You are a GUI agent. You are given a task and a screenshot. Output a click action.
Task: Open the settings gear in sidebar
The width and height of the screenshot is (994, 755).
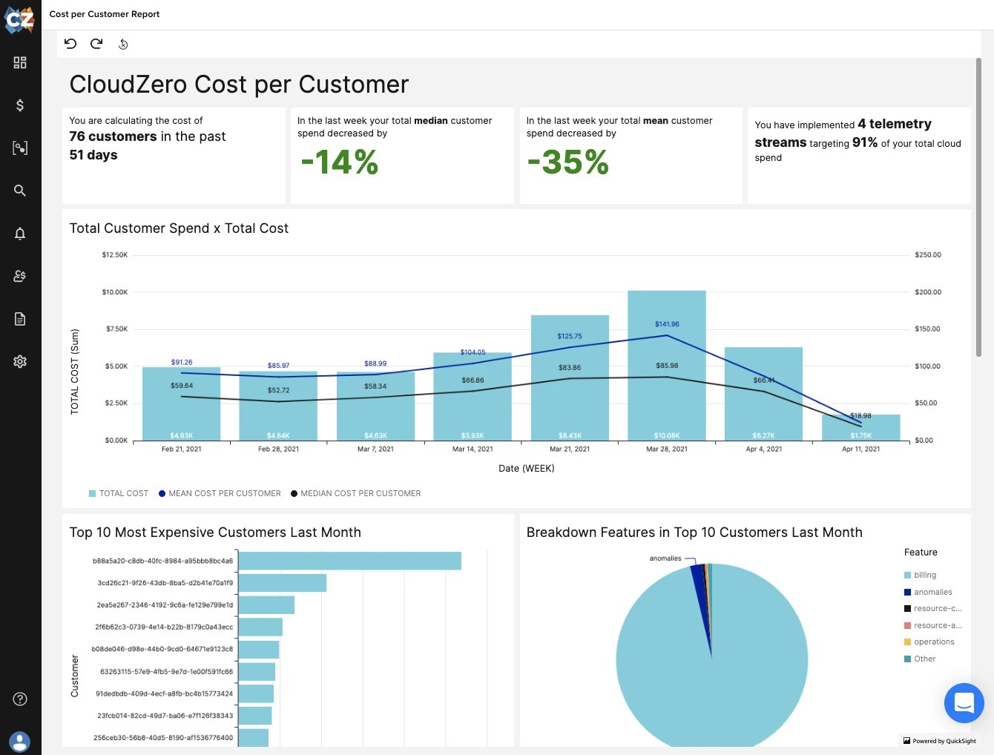(x=19, y=361)
